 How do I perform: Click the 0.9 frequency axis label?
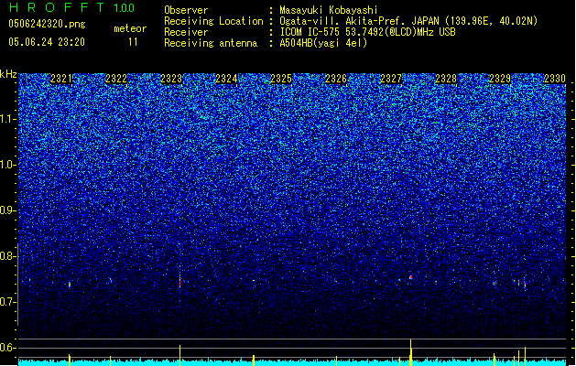pyautogui.click(x=7, y=210)
